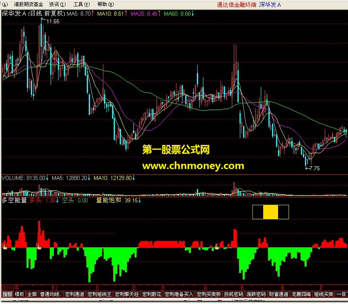Click the 多空能量 indicator name
Screen dimensions: 348x304
point(14,201)
